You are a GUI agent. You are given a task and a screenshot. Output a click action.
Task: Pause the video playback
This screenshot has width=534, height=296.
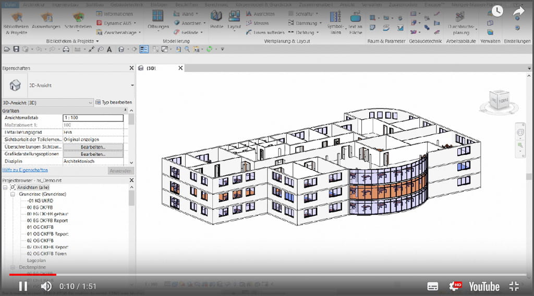tap(23, 286)
